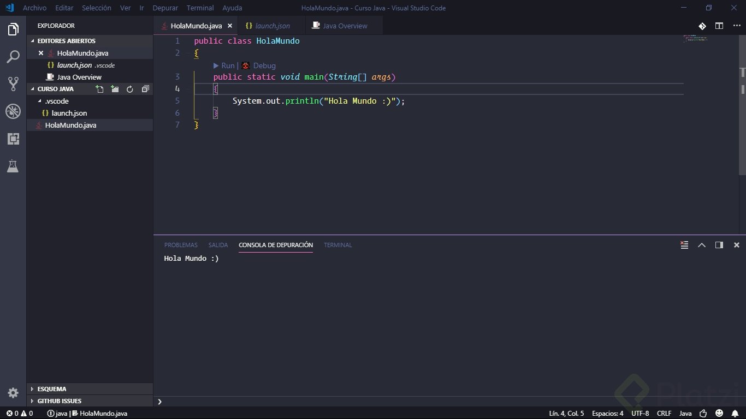The height and width of the screenshot is (419, 746).
Task: Collapse the .vscode folder
Action: (90, 101)
